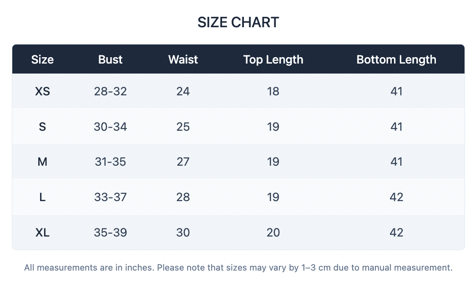The image size is (475, 286).
Task: Click the Top Length column header
Action: [273, 59]
